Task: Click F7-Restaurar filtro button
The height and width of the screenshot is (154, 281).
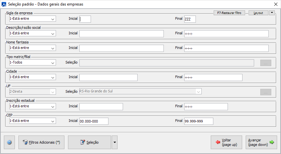Action: tap(229, 13)
